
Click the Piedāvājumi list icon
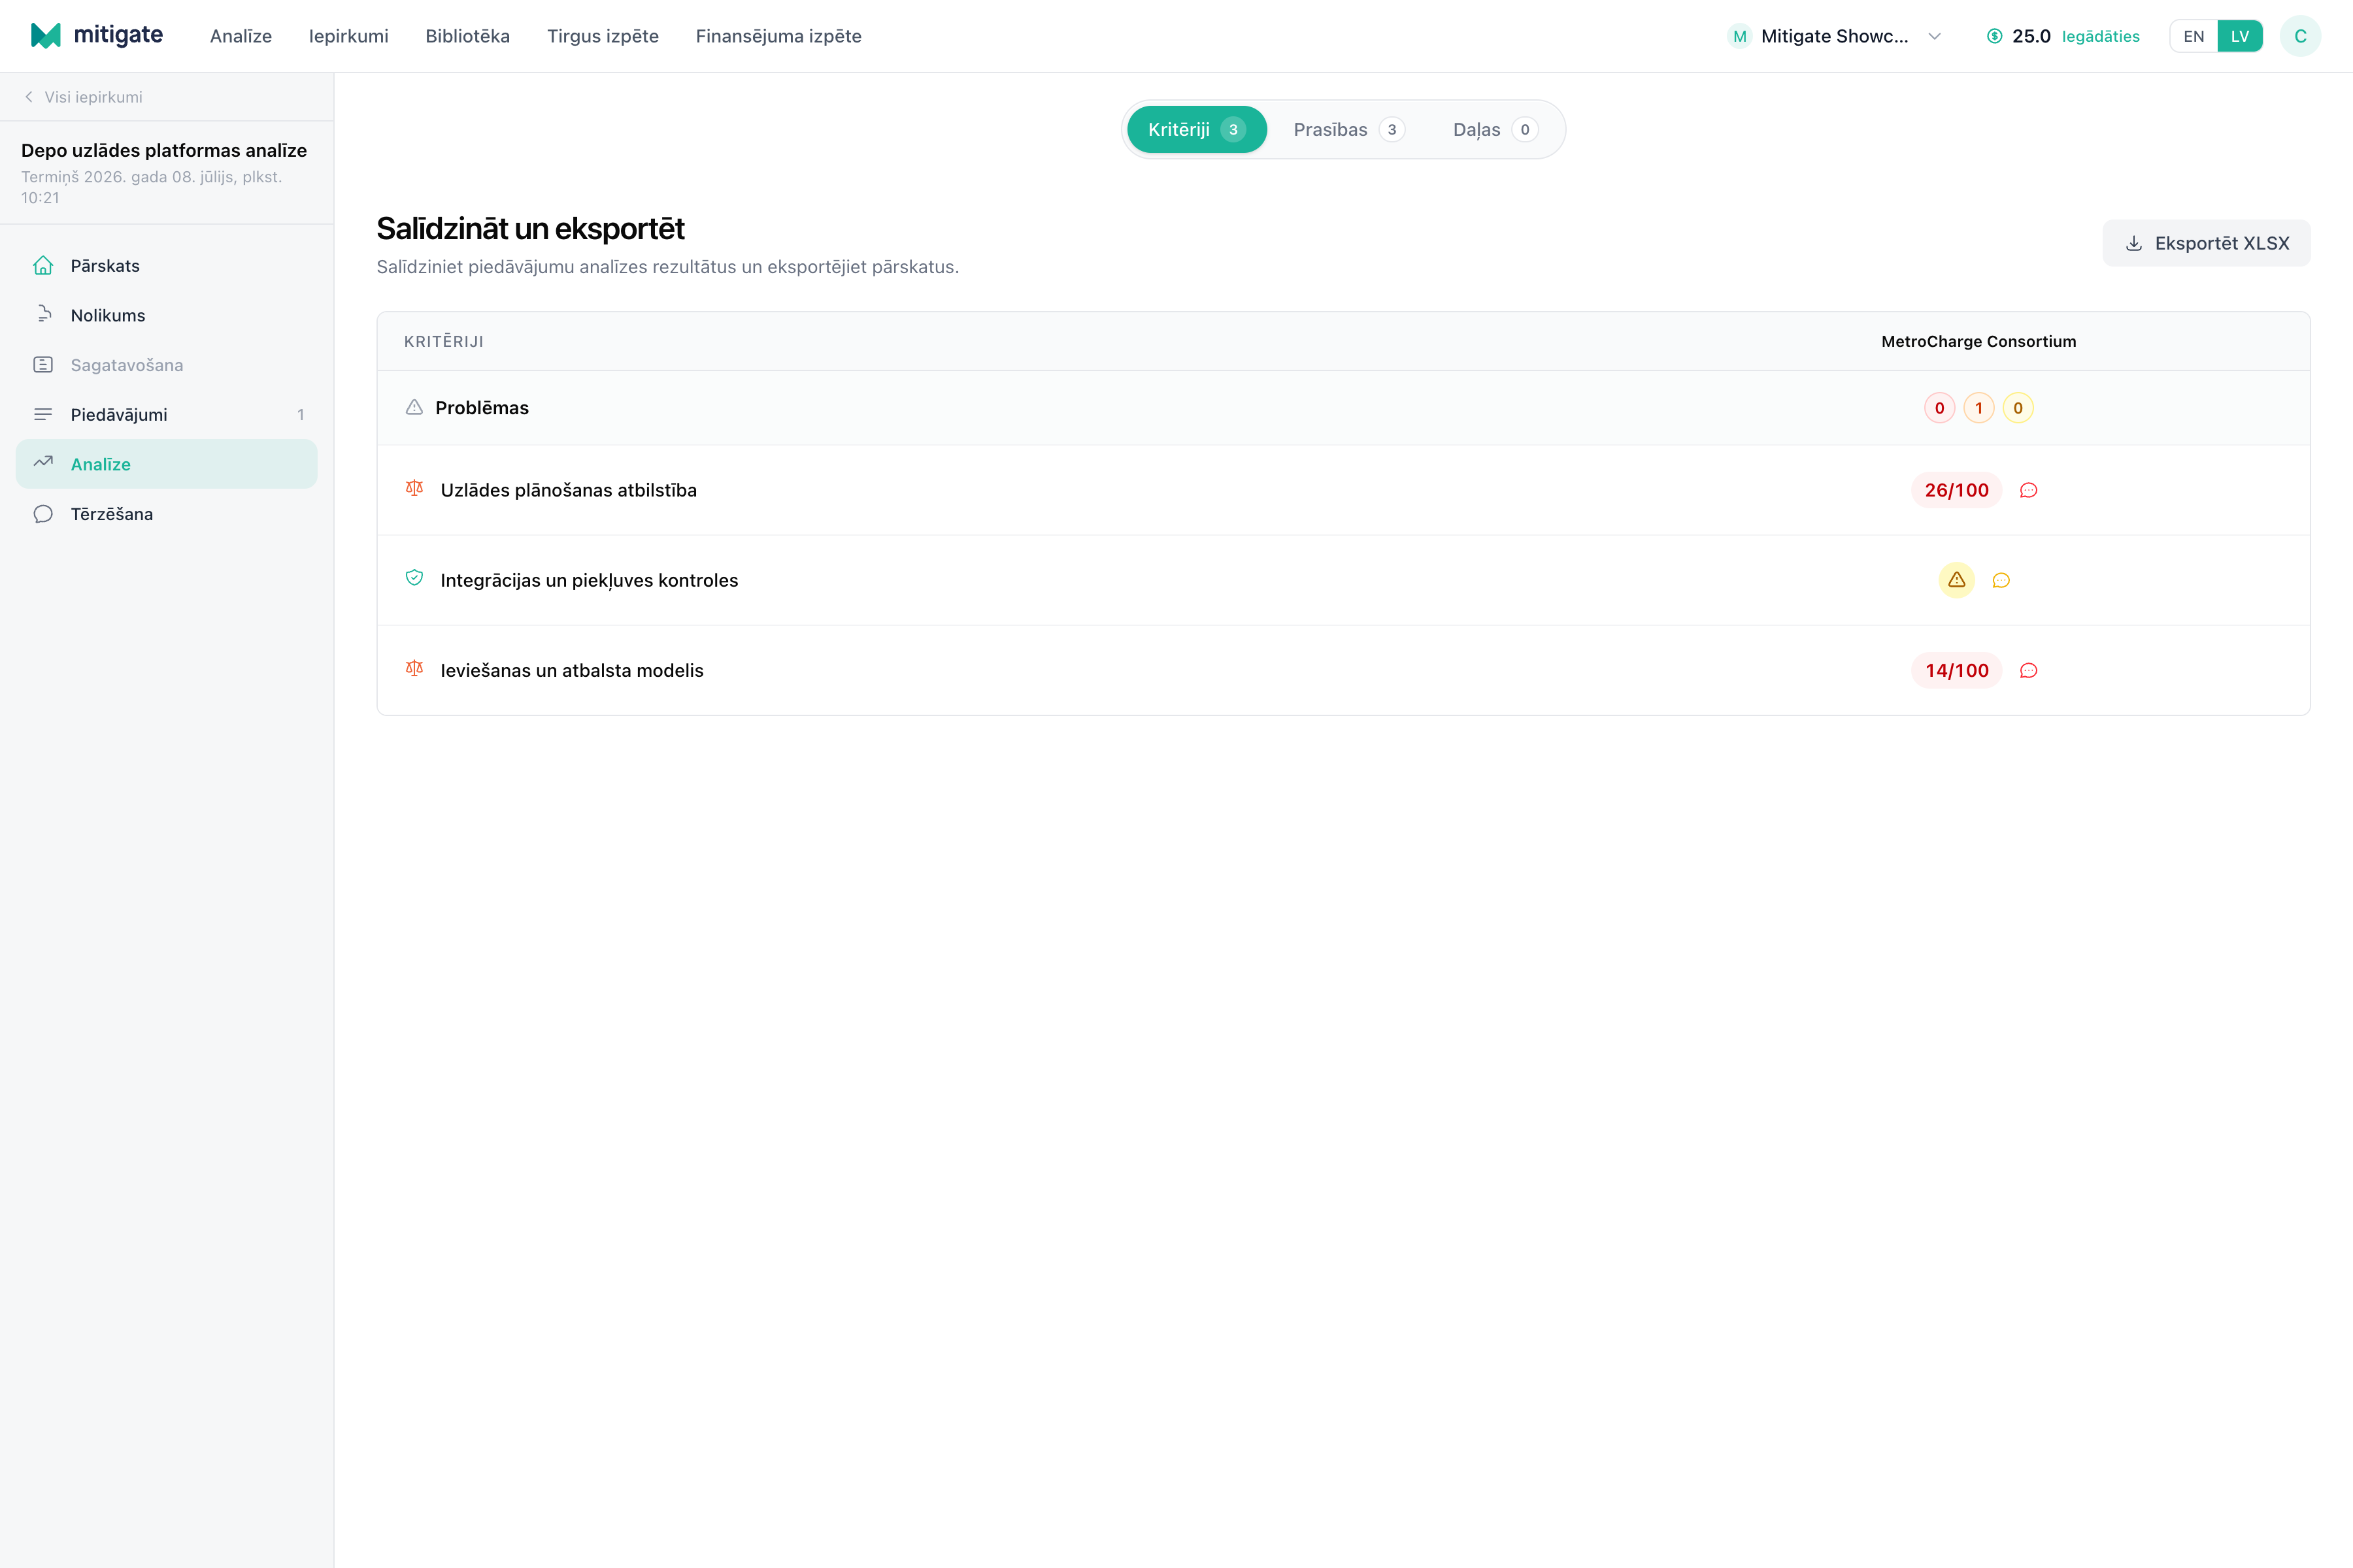coord(43,414)
